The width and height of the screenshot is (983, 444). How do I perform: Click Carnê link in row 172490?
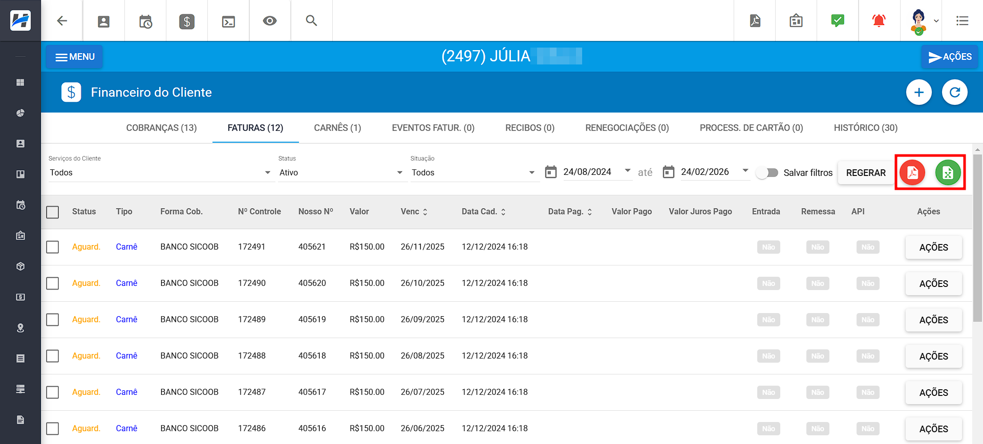point(126,283)
